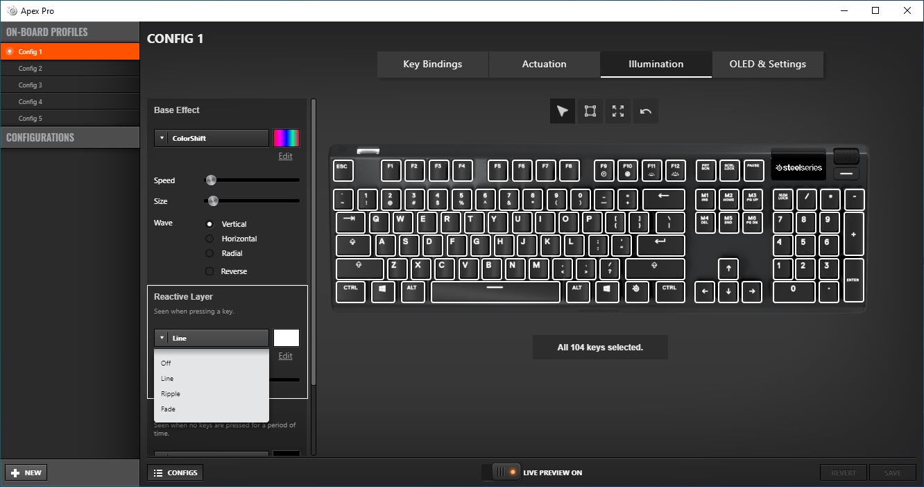Select the SteelSeries function key

pyautogui.click(x=637, y=291)
